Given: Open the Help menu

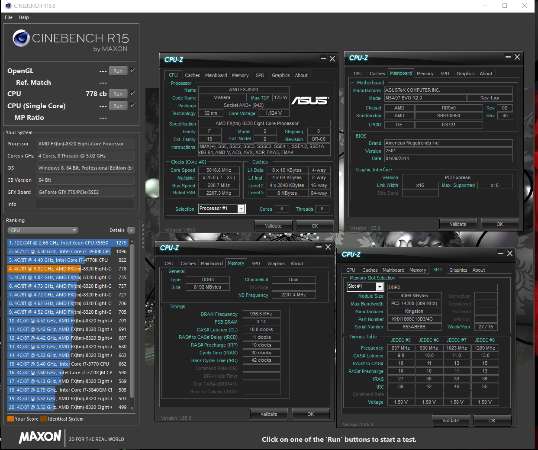Looking at the screenshot, I should click(24, 17).
